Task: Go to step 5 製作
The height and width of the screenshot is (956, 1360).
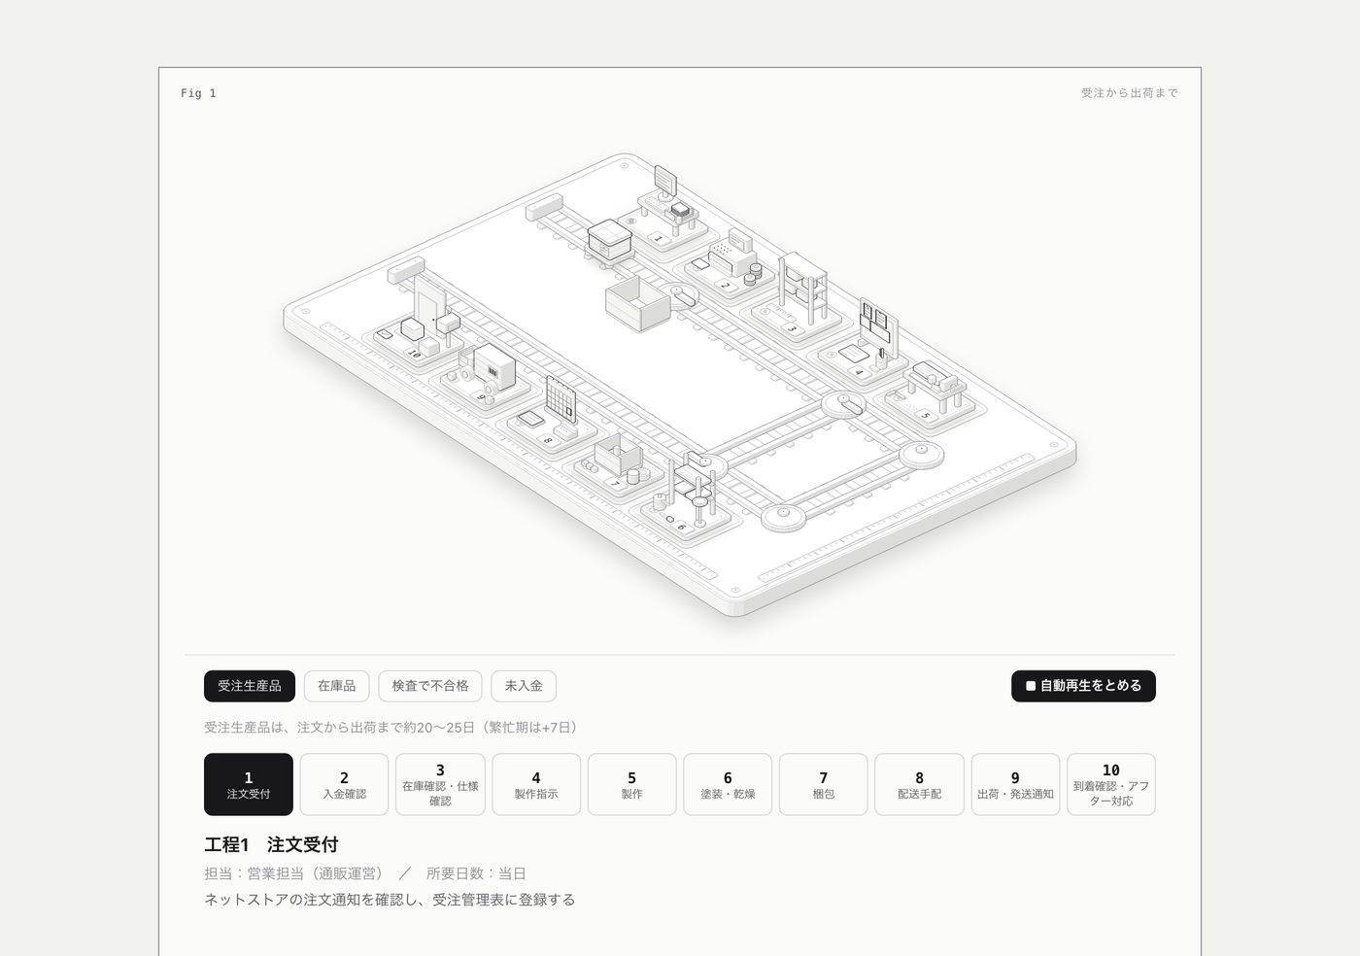Action: pos(631,784)
